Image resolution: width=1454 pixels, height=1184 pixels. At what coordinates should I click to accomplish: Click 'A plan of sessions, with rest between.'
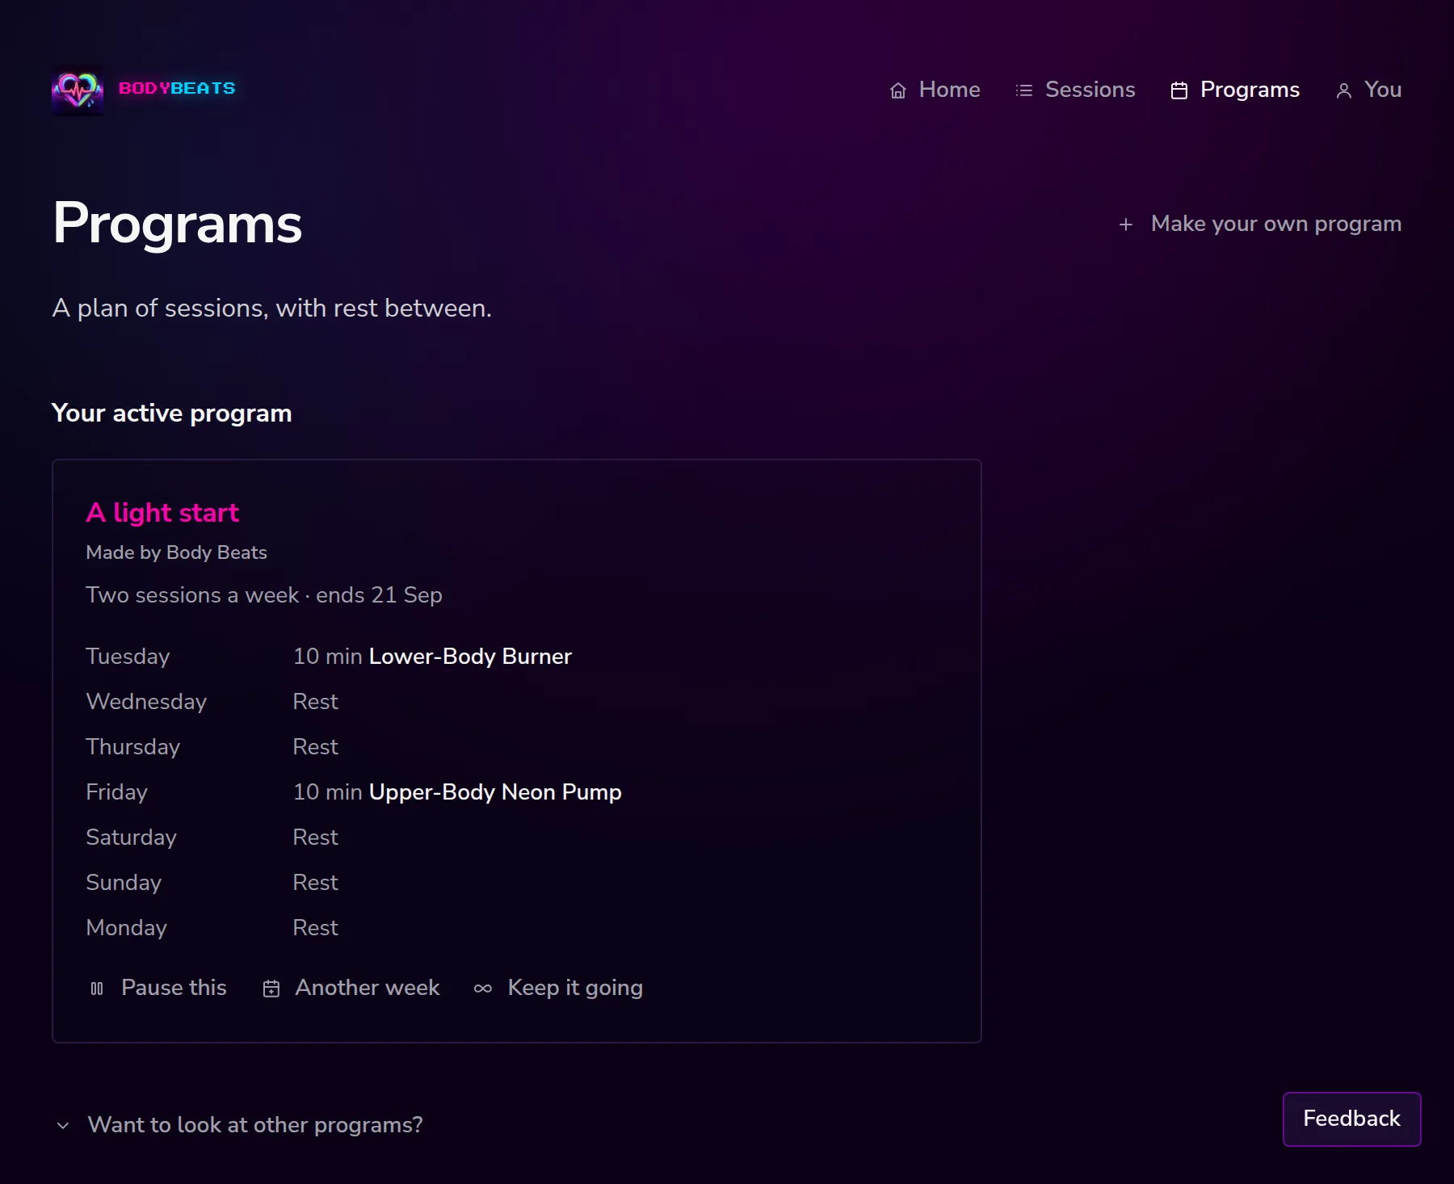[271, 308]
